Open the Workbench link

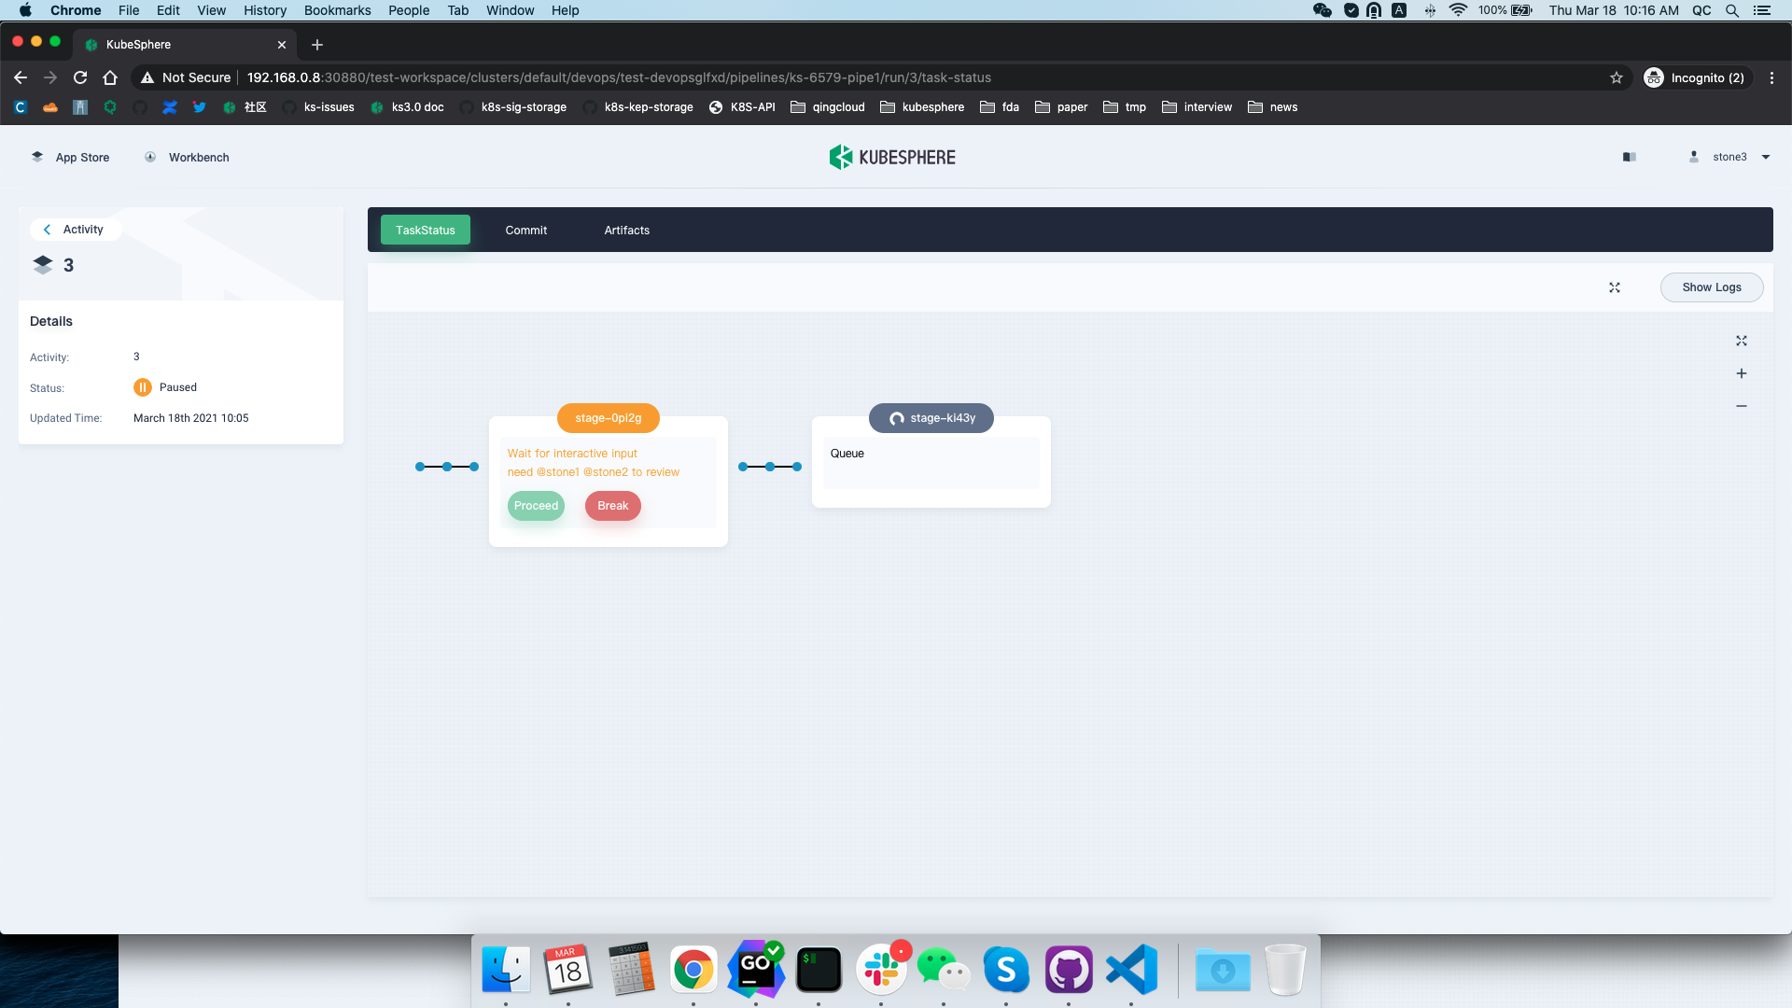[187, 157]
